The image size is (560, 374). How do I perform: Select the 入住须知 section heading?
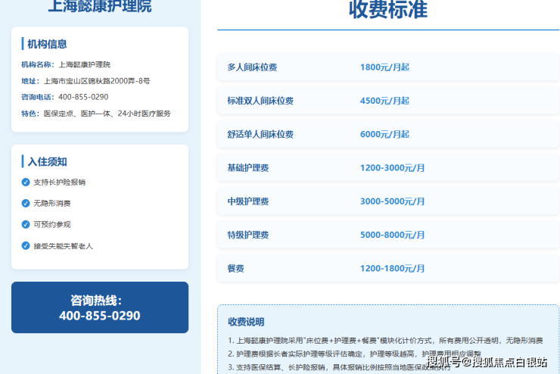(x=47, y=161)
